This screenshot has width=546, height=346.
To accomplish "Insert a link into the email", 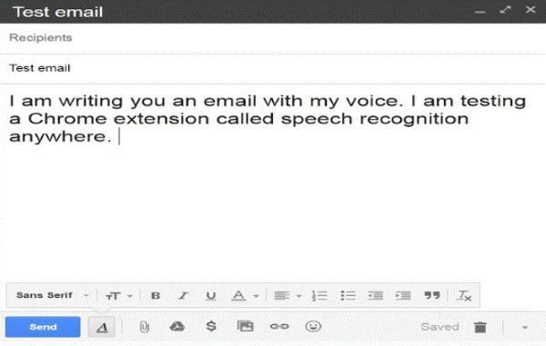I will tap(279, 327).
